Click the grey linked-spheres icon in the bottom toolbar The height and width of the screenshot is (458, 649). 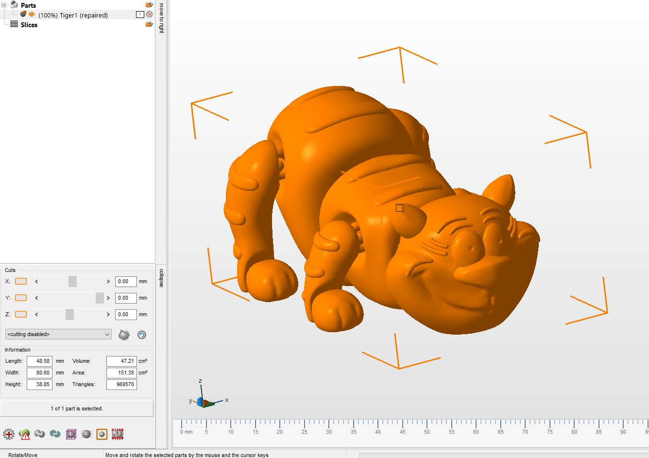point(40,434)
